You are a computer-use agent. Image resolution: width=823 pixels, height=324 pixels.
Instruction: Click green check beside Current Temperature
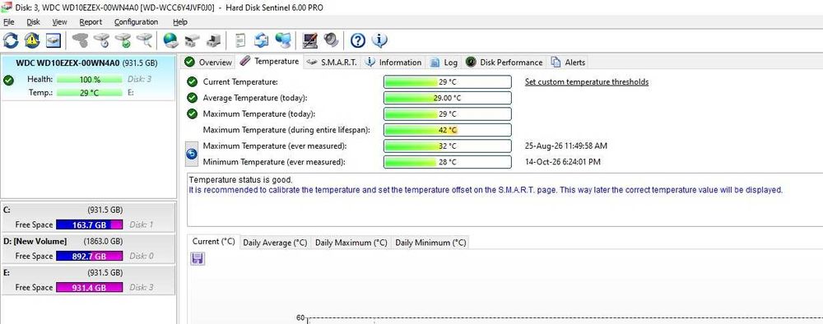[192, 81]
